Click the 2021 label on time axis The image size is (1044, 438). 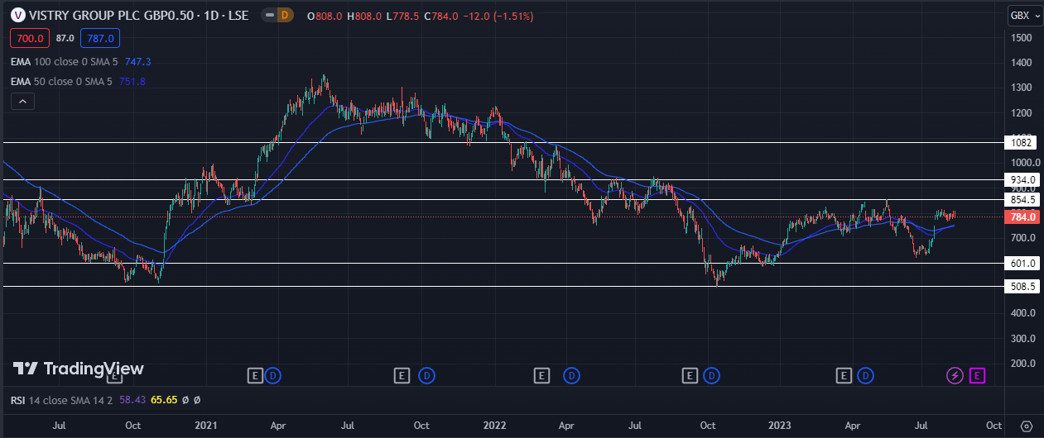pos(205,426)
